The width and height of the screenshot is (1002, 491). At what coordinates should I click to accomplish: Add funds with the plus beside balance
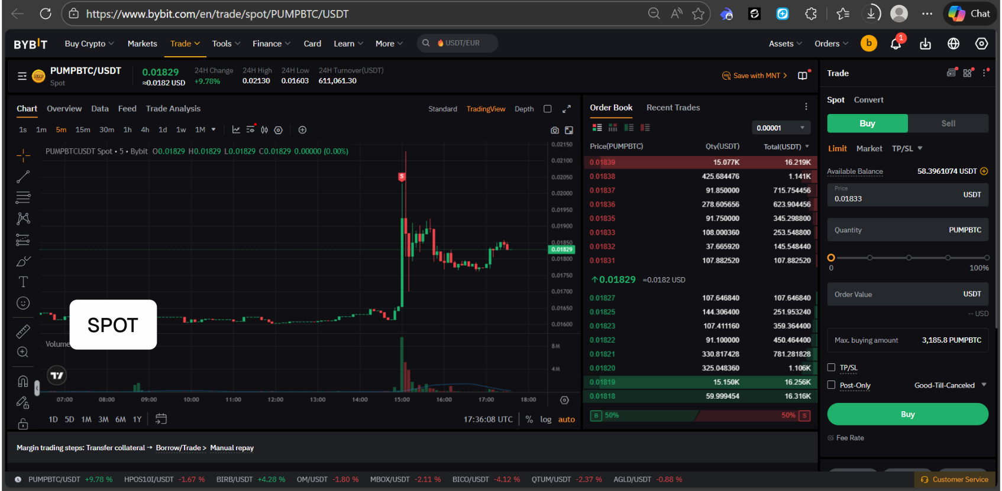pyautogui.click(x=984, y=171)
